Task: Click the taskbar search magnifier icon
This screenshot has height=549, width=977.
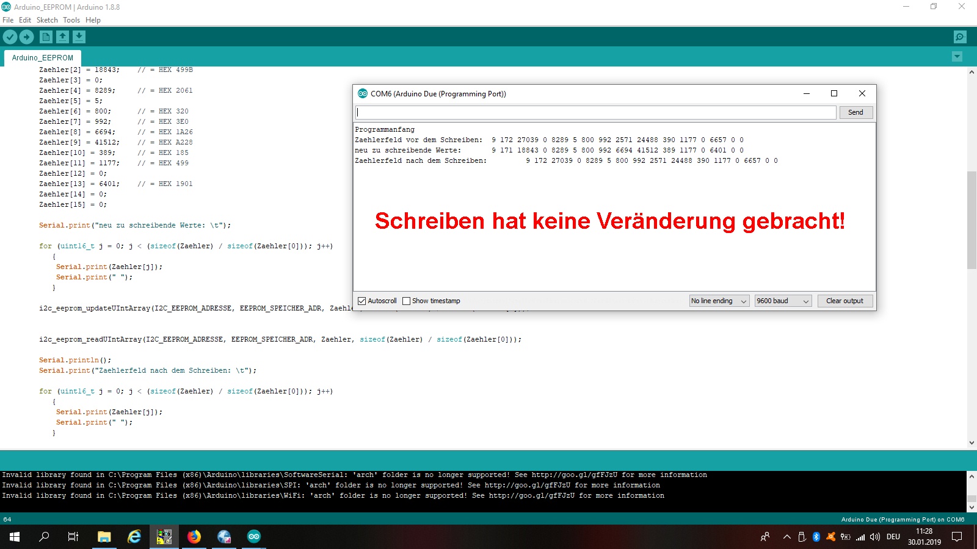Action: [x=44, y=537]
